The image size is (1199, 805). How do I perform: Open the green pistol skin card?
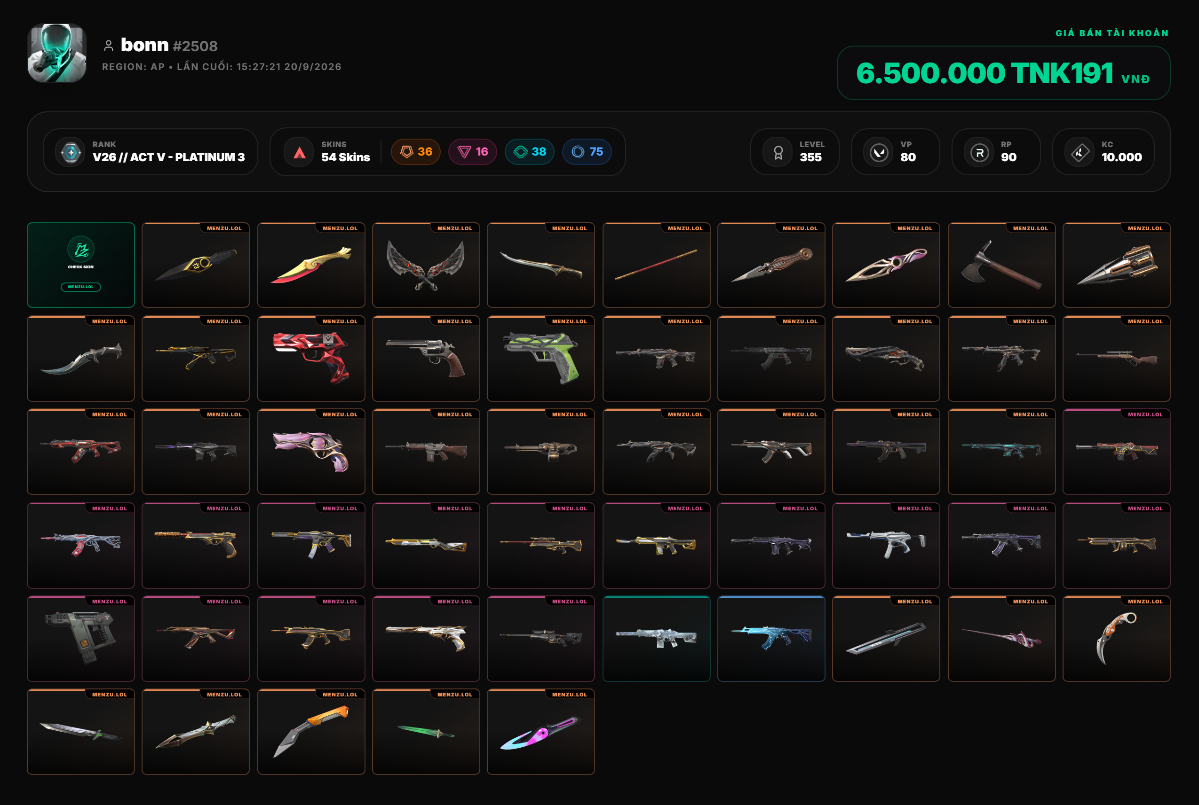tap(540, 359)
